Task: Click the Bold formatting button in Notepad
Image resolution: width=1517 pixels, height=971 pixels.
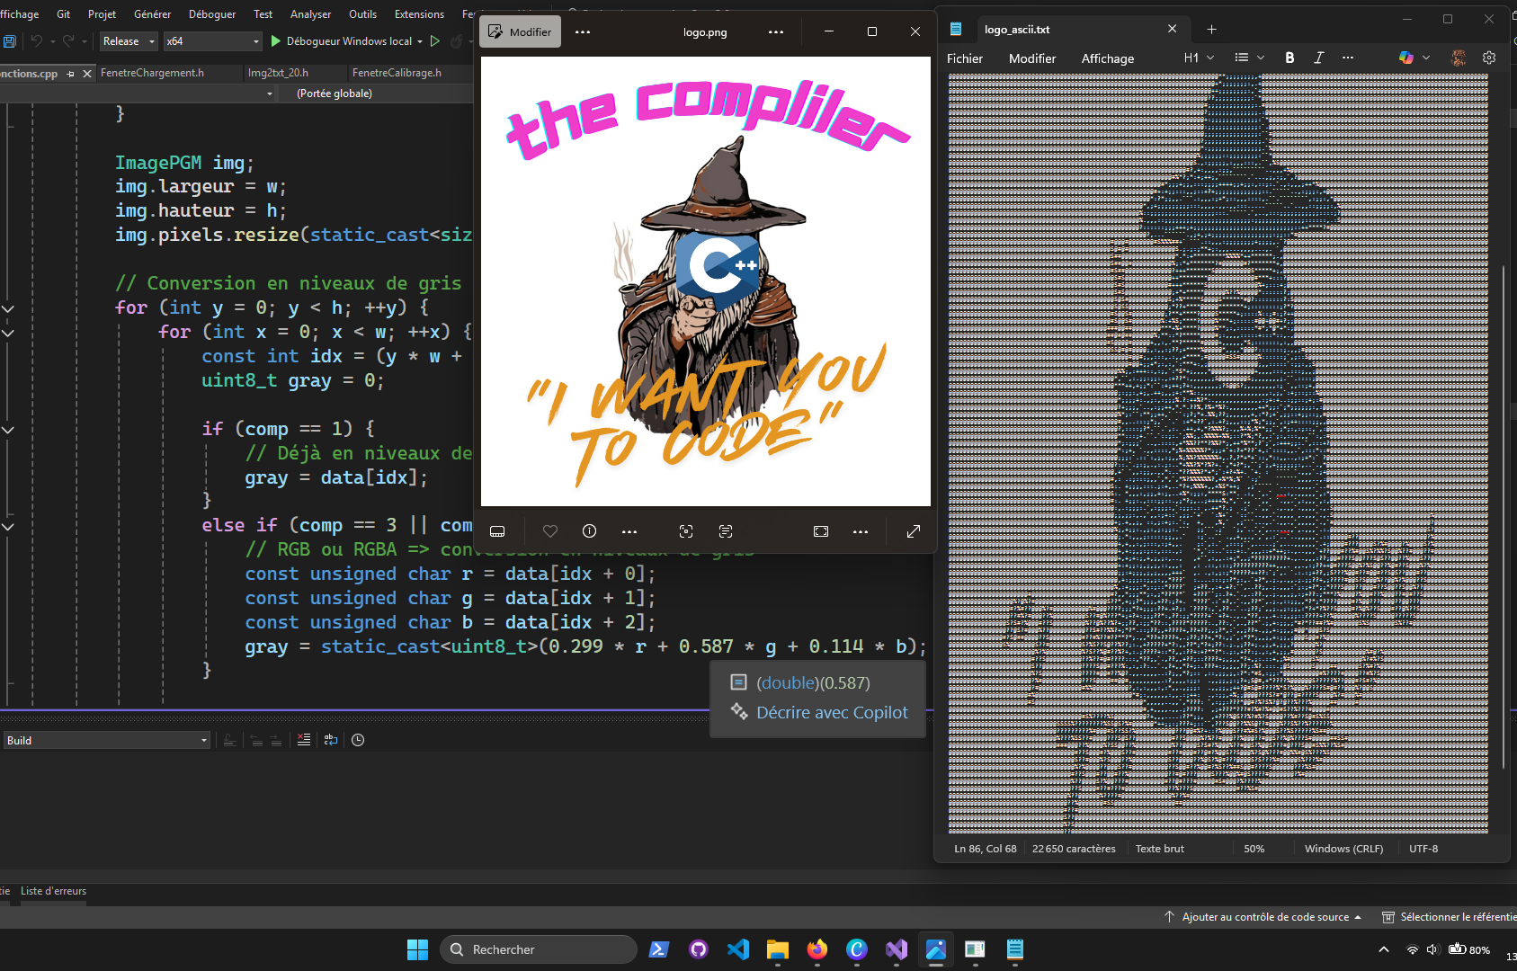Action: 1289,58
